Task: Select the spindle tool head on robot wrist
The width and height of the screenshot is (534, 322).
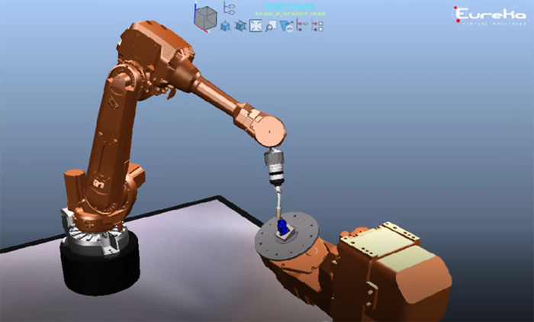Action: 275,168
